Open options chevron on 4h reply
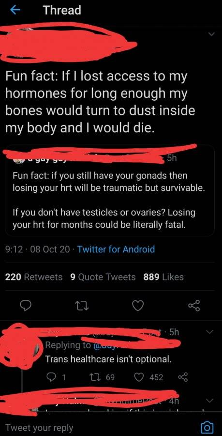The height and width of the screenshot is (436, 222). tap(210, 401)
